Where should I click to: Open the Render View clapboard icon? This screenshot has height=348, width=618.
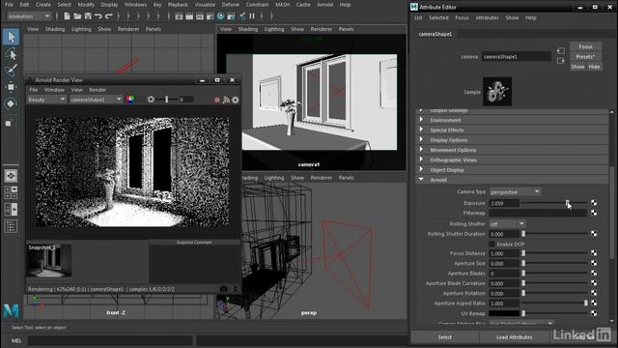[x=179, y=16]
